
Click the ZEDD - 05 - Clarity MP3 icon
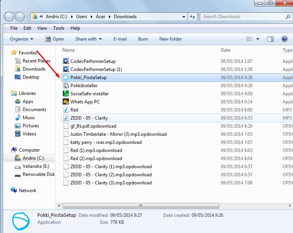(66, 118)
